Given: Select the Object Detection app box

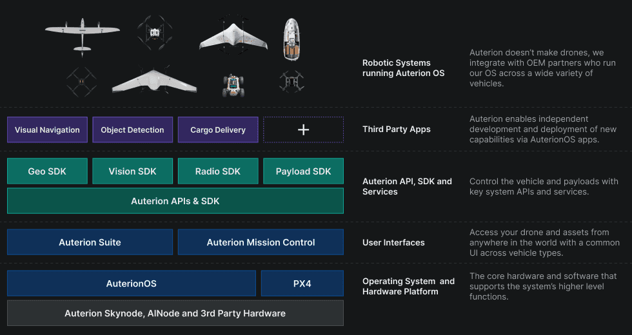Looking at the screenshot, I should (133, 129).
